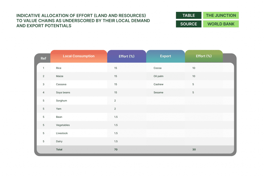Click Ref number 5 in Livestock row
The width and height of the screenshot is (264, 176).
tap(43, 133)
